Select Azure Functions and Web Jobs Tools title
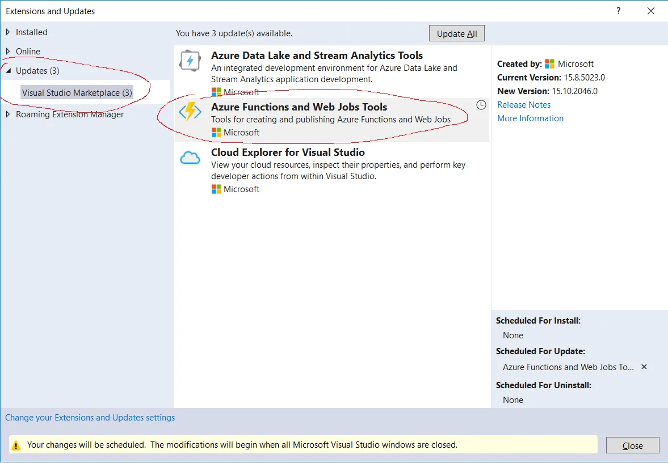Image resolution: width=668 pixels, height=463 pixels. click(299, 107)
